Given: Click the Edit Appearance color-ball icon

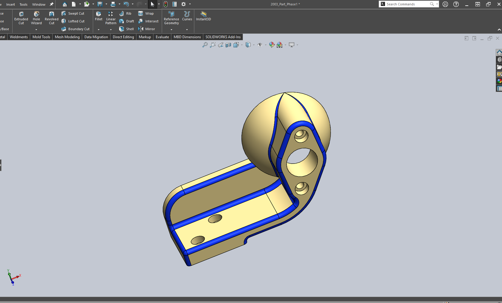Looking at the screenshot, I should click(272, 45).
